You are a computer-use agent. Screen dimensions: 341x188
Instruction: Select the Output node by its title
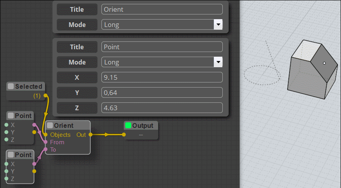(x=143, y=125)
